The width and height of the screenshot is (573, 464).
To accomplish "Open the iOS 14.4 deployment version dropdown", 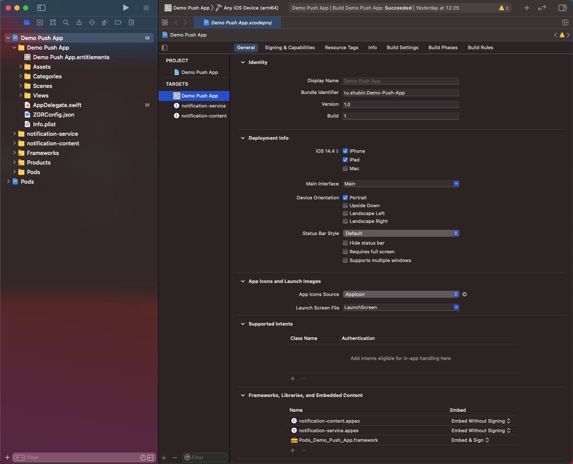I will pyautogui.click(x=327, y=151).
